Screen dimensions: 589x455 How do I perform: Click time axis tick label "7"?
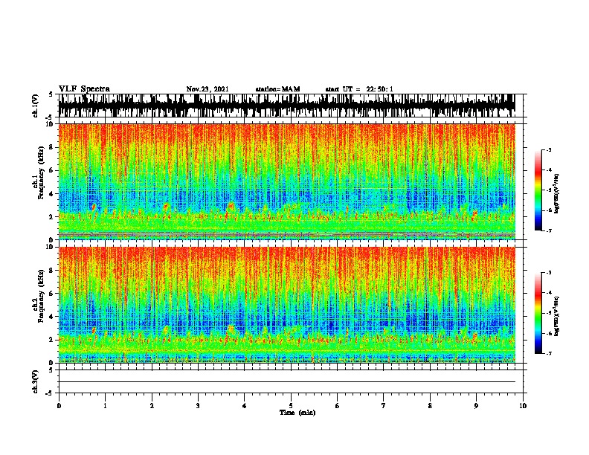[x=384, y=406]
